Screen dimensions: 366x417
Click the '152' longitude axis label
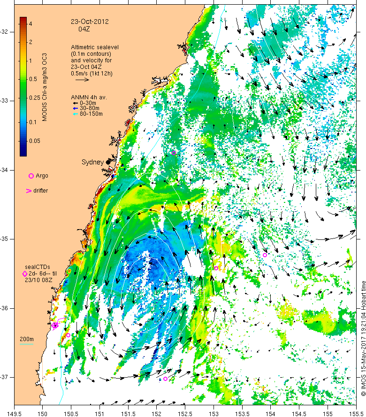[157, 414]
